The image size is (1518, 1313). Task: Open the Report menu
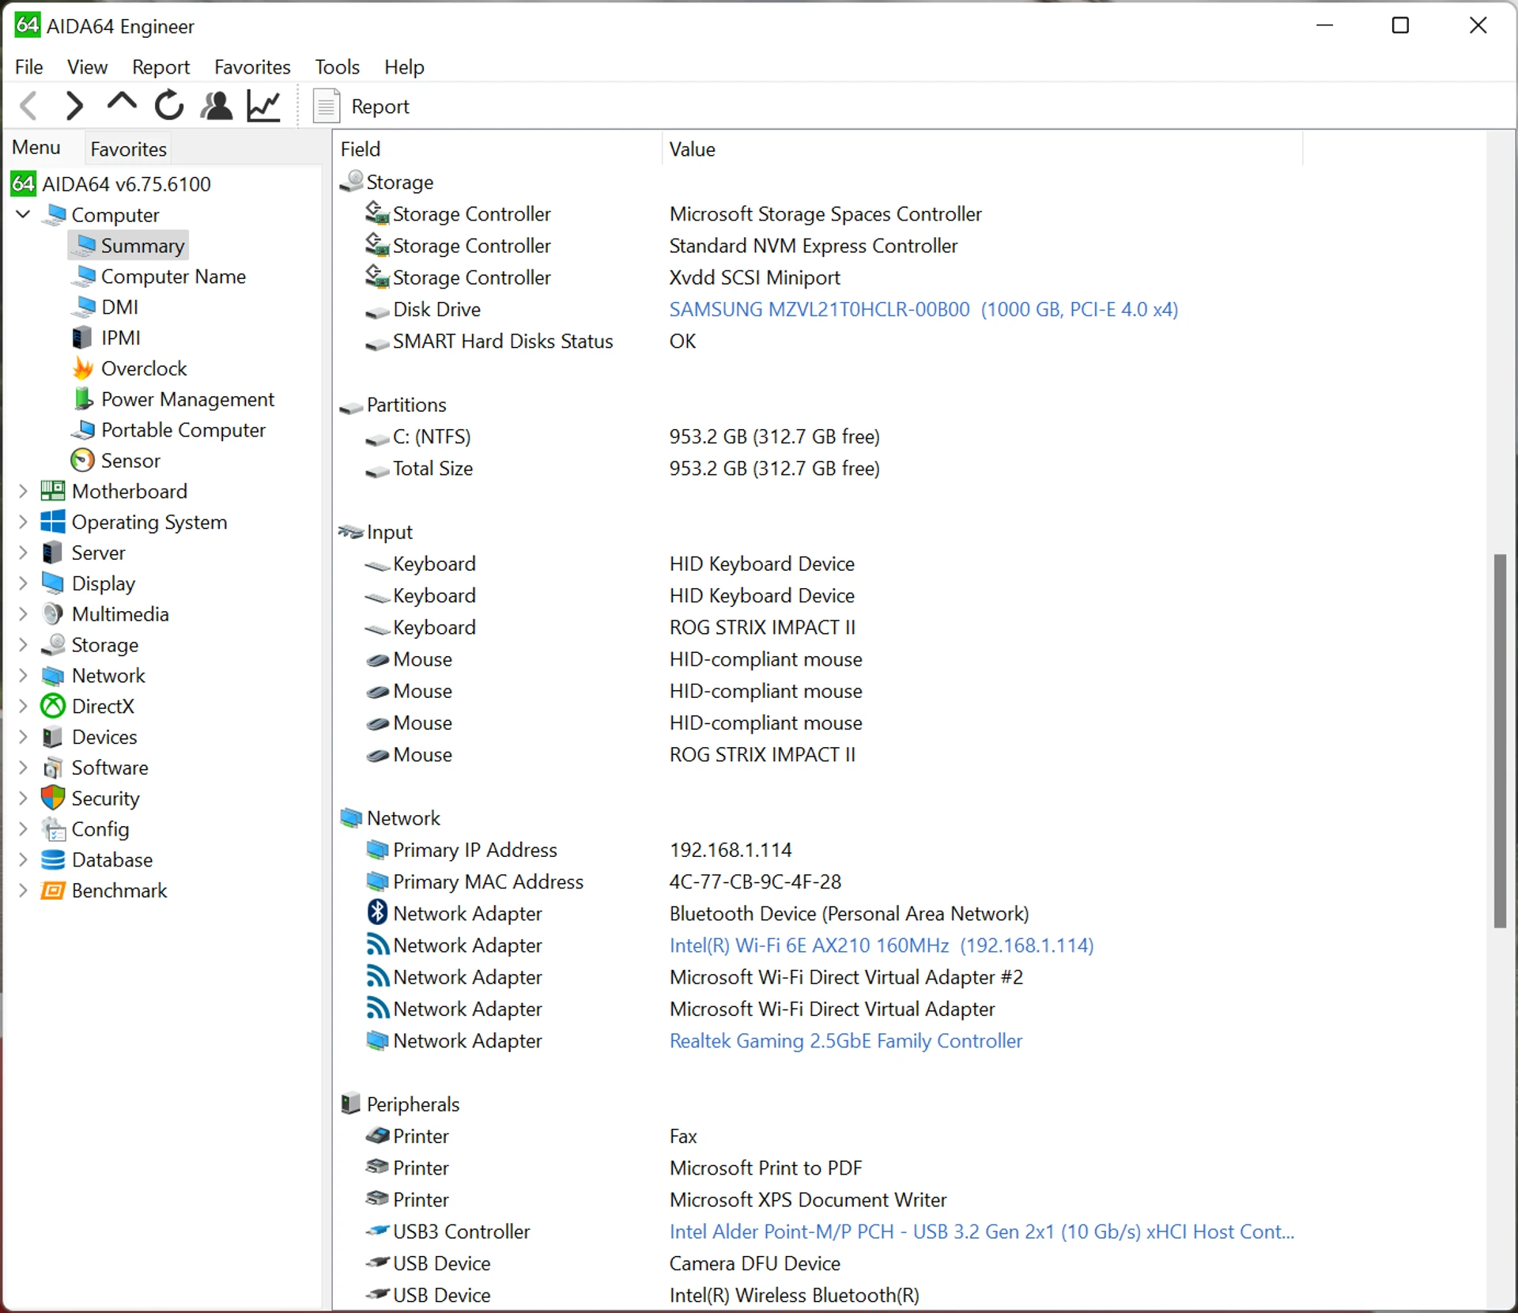[160, 67]
